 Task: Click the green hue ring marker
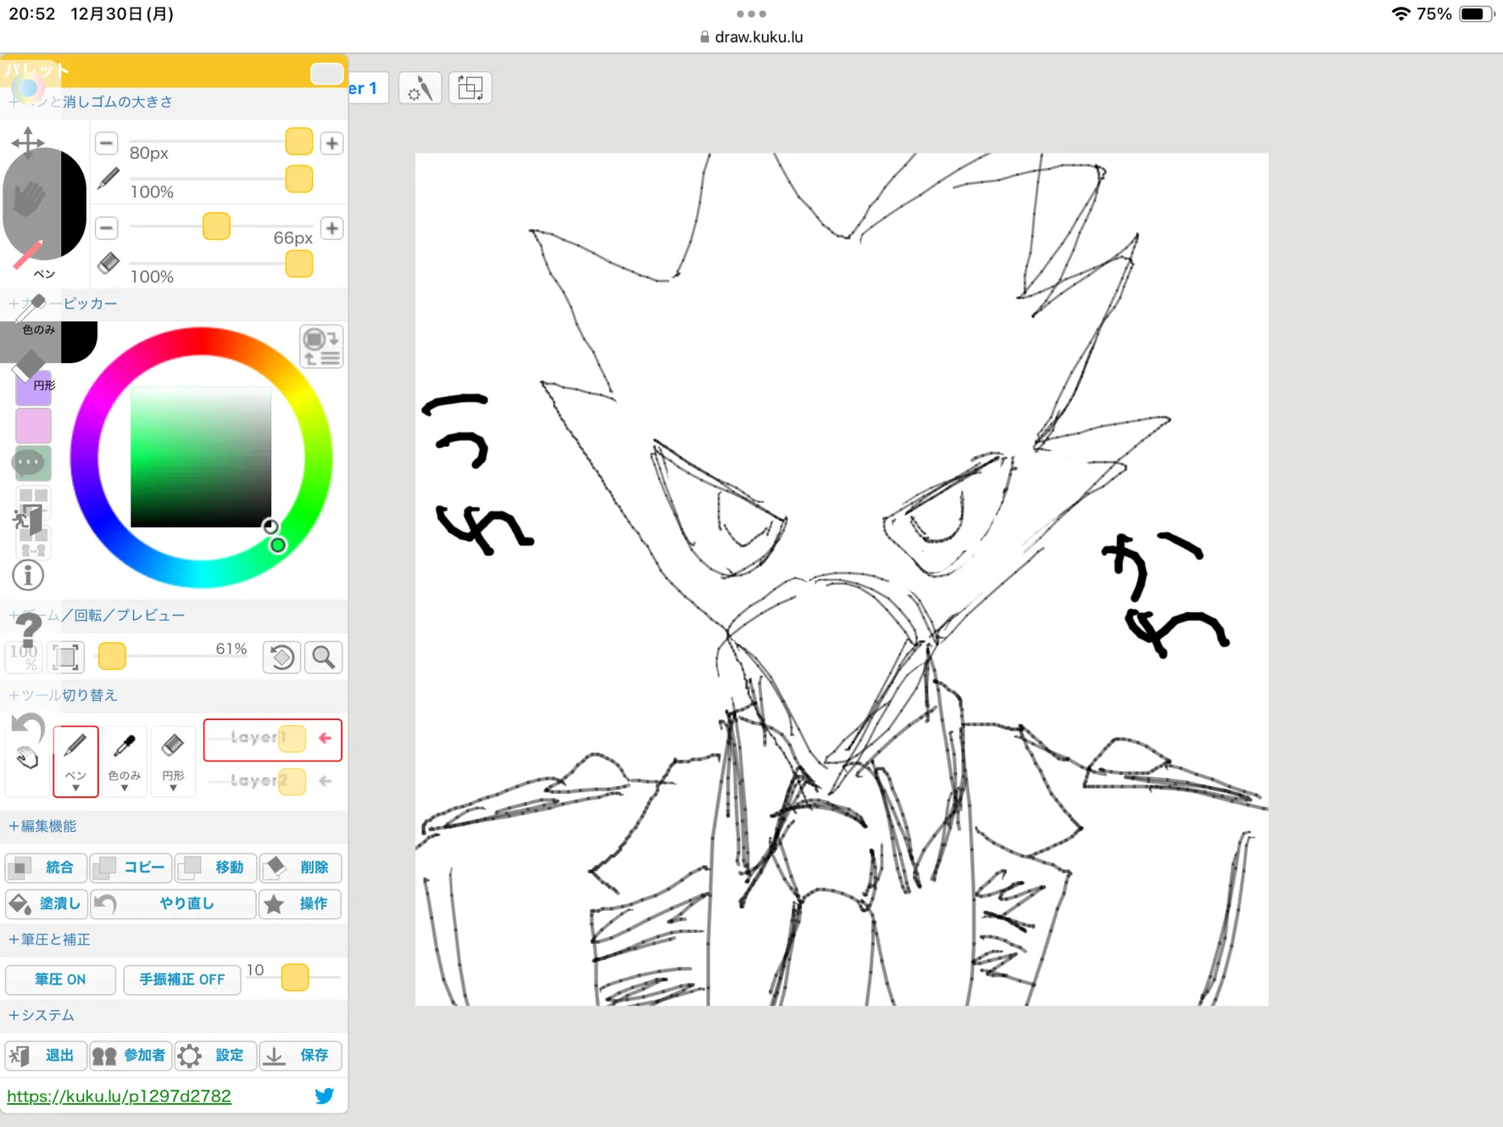[277, 544]
